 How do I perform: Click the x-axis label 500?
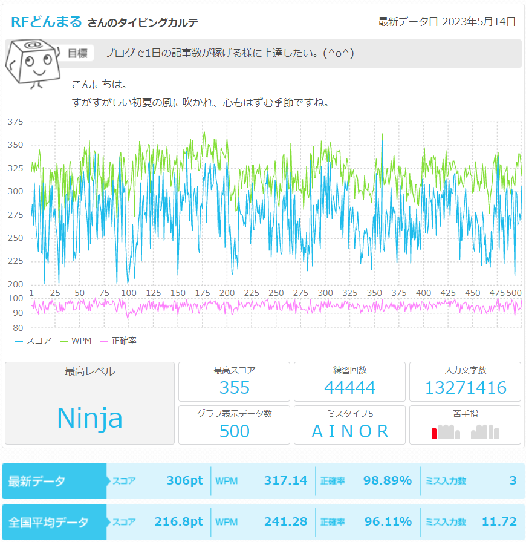tap(514, 293)
